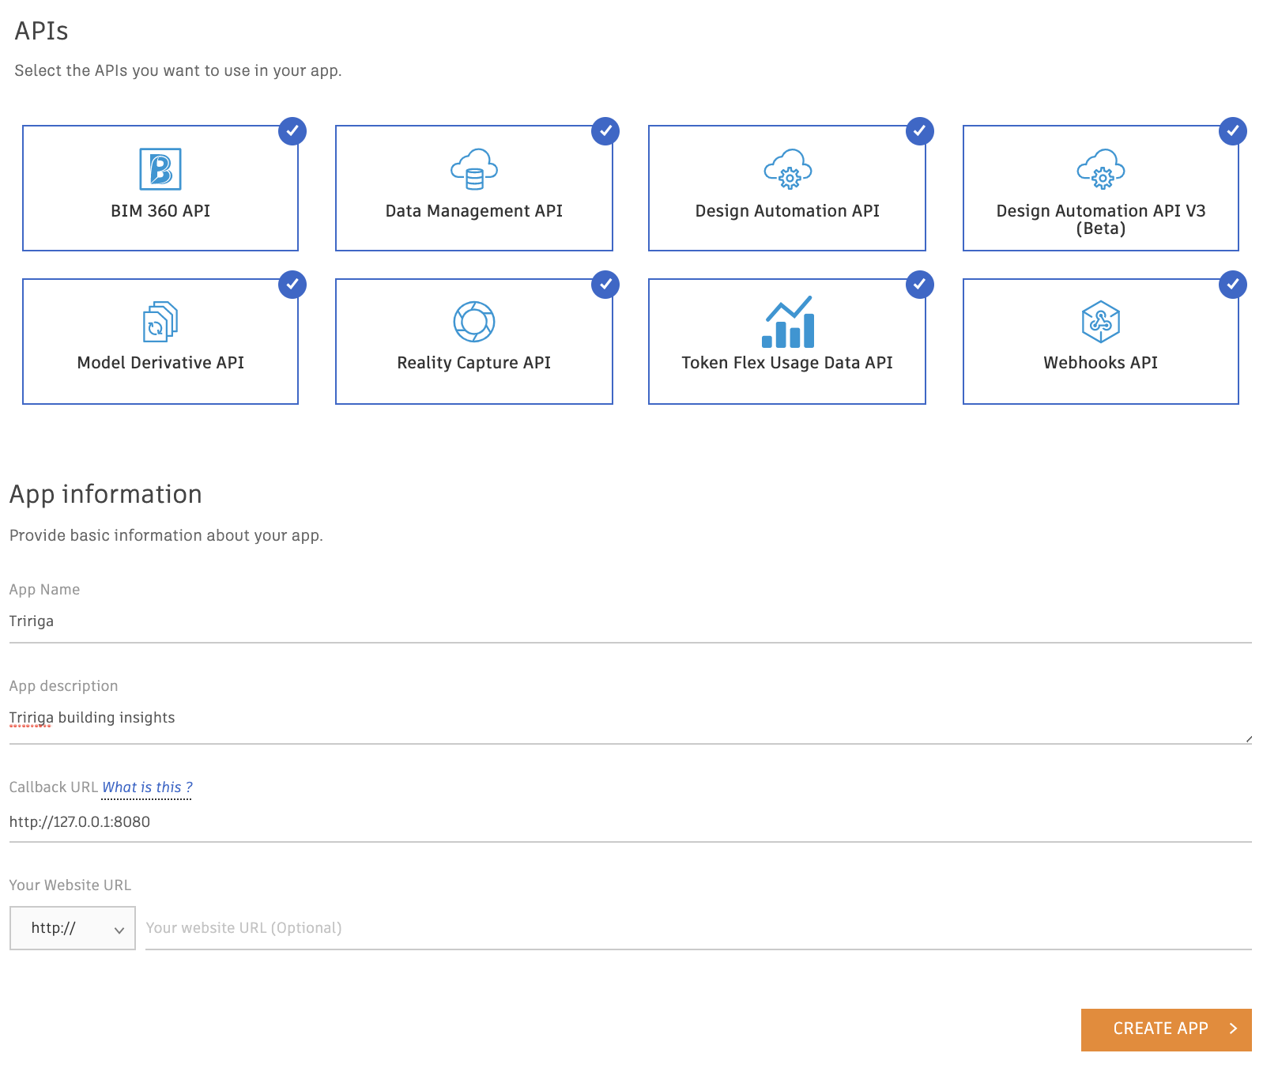Click the Model Derivative API documents icon
Screen dimensions: 1263x1072
tap(160, 322)
